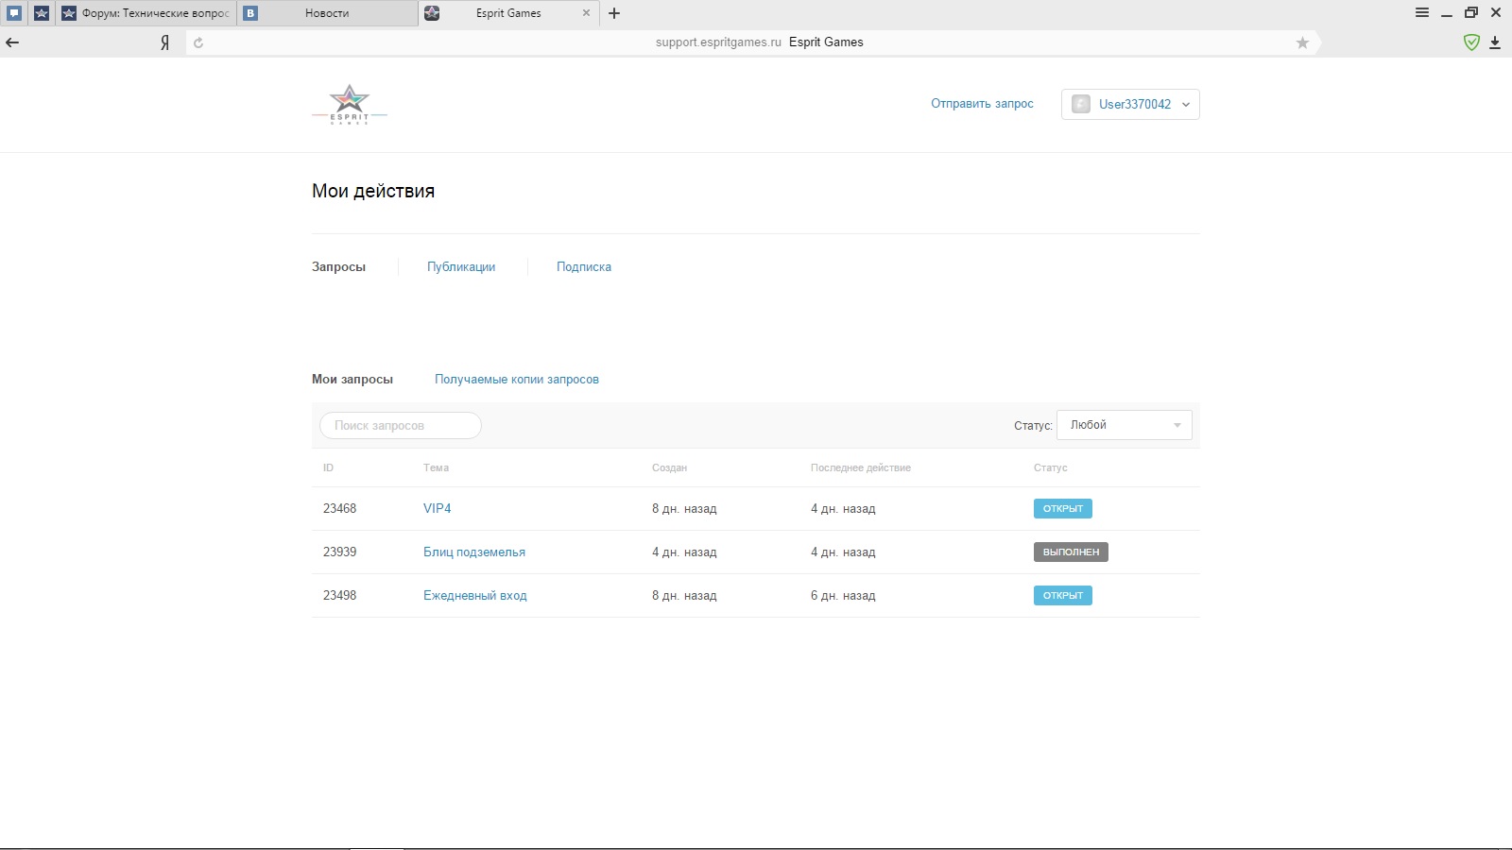Open browser downloads via the arrow icon
Image resolution: width=1512 pixels, height=850 pixels.
tap(1495, 42)
